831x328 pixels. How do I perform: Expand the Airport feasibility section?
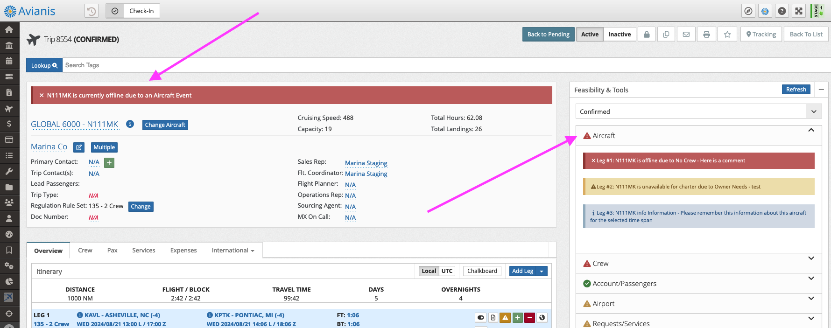pyautogui.click(x=811, y=299)
